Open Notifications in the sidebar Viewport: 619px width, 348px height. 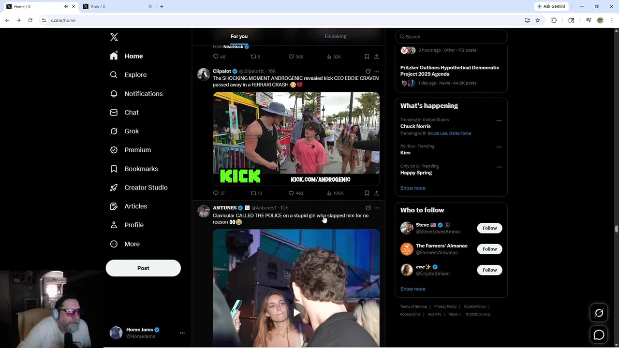[x=136, y=94]
